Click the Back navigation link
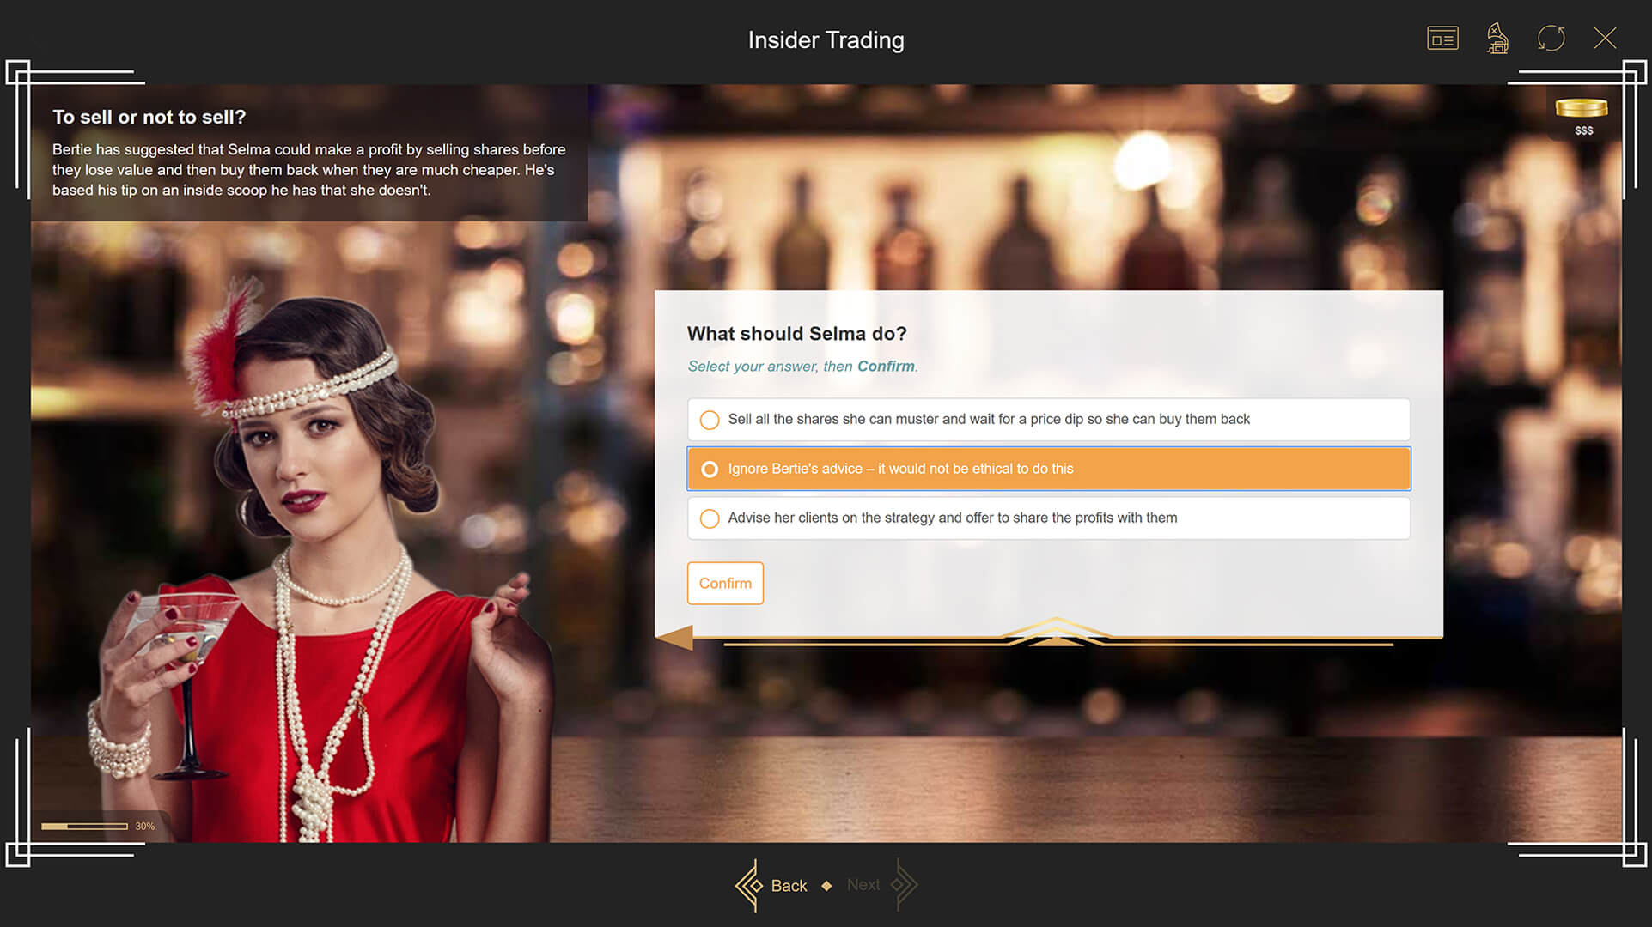This screenshot has width=1652, height=927. click(x=789, y=885)
